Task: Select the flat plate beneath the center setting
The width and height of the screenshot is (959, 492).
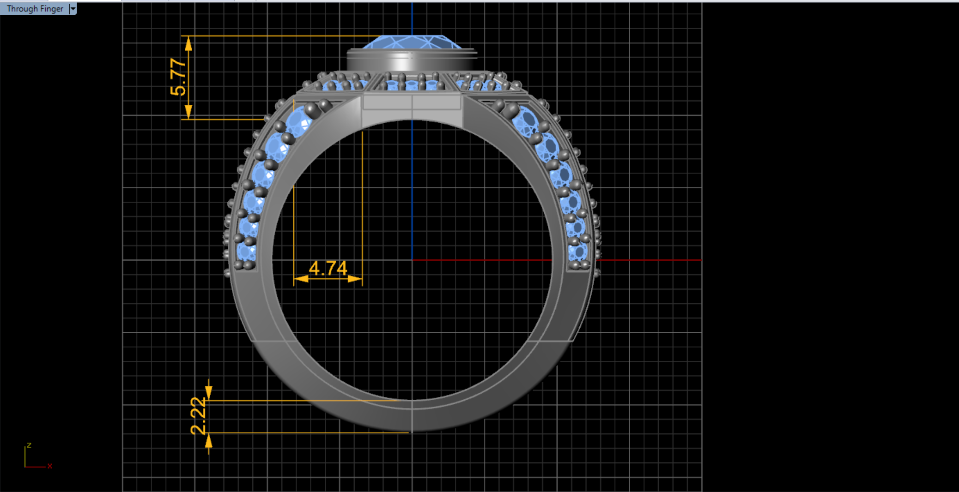Action: pos(411,102)
